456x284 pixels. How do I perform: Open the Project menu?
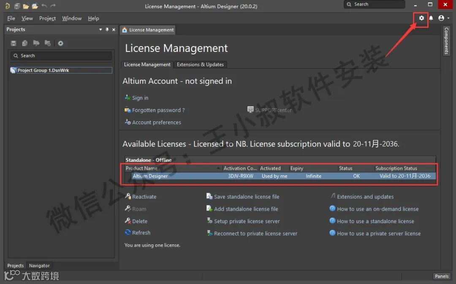(47, 18)
